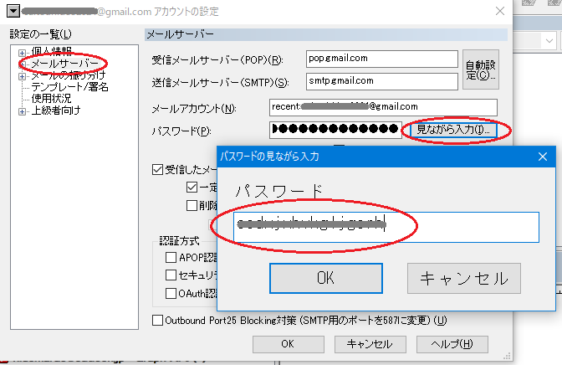Check Outbound Port25 Blocking対策 option
The image size is (562, 365).
[158, 320]
